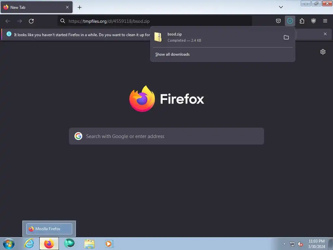The width and height of the screenshot is (333, 250).
Task: Focus the address bar with the tmpfiles.org URL
Action: point(154,21)
